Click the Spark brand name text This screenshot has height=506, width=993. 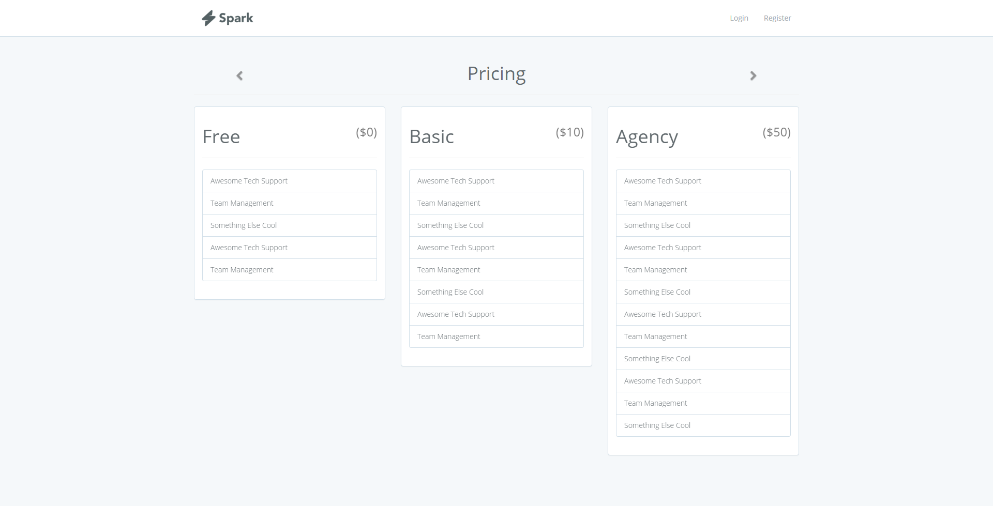236,18
